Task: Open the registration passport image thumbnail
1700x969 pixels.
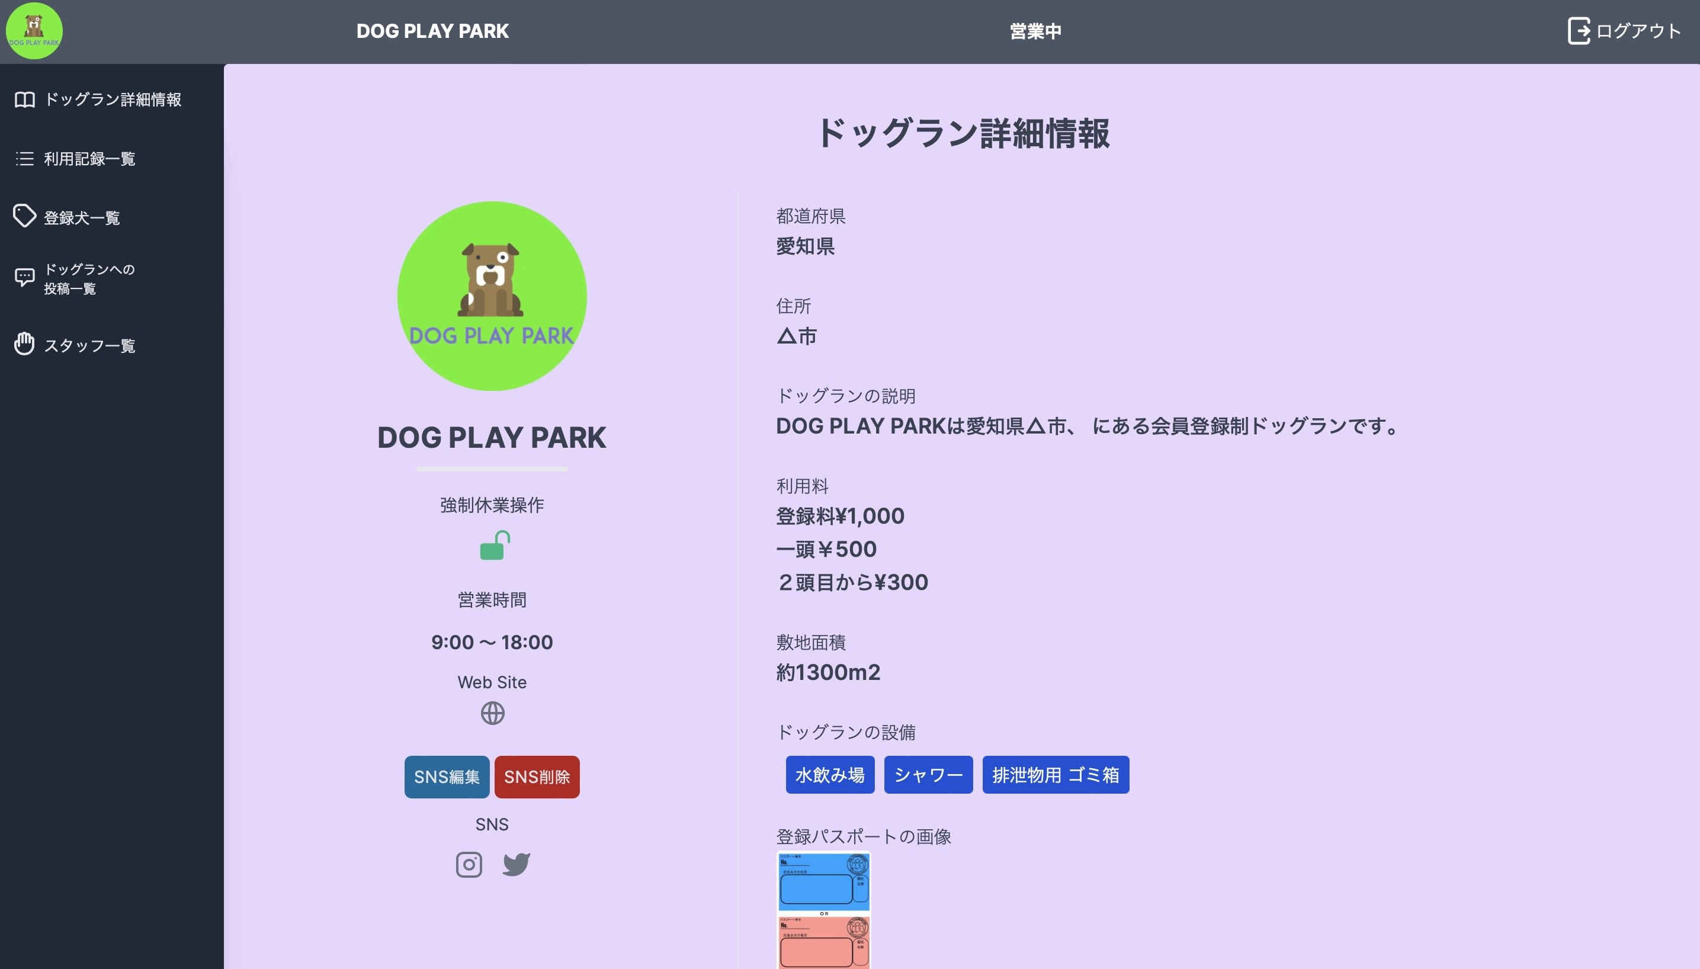Action: point(823,910)
